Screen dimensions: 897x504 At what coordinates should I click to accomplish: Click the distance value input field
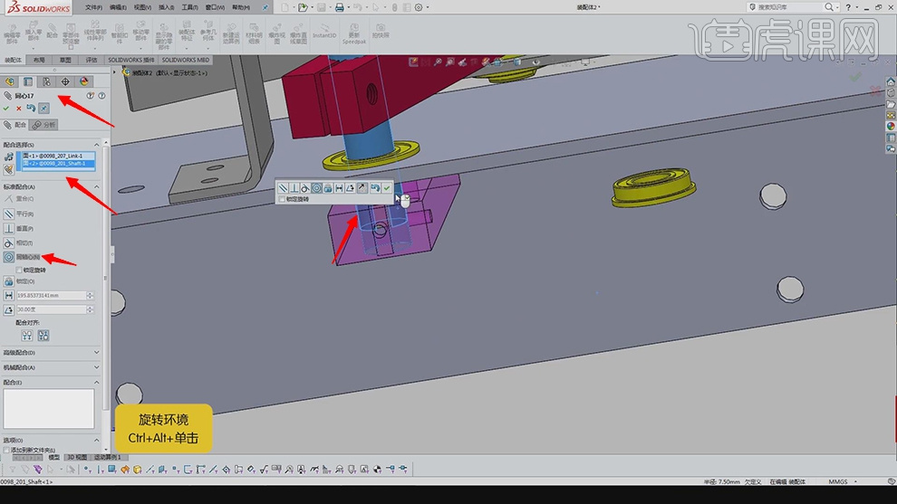pos(51,295)
